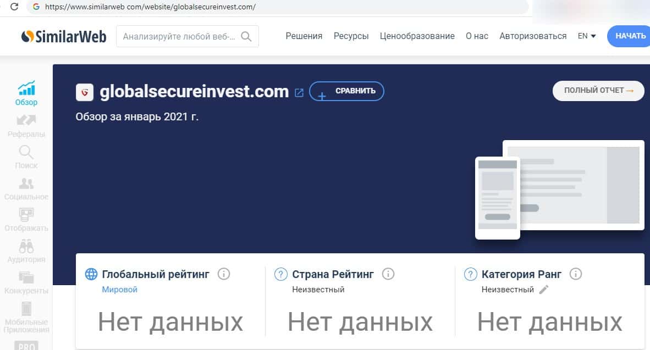Open the Ресурсы menu
Image resolution: width=650 pixels, height=350 pixels.
pyautogui.click(x=351, y=36)
